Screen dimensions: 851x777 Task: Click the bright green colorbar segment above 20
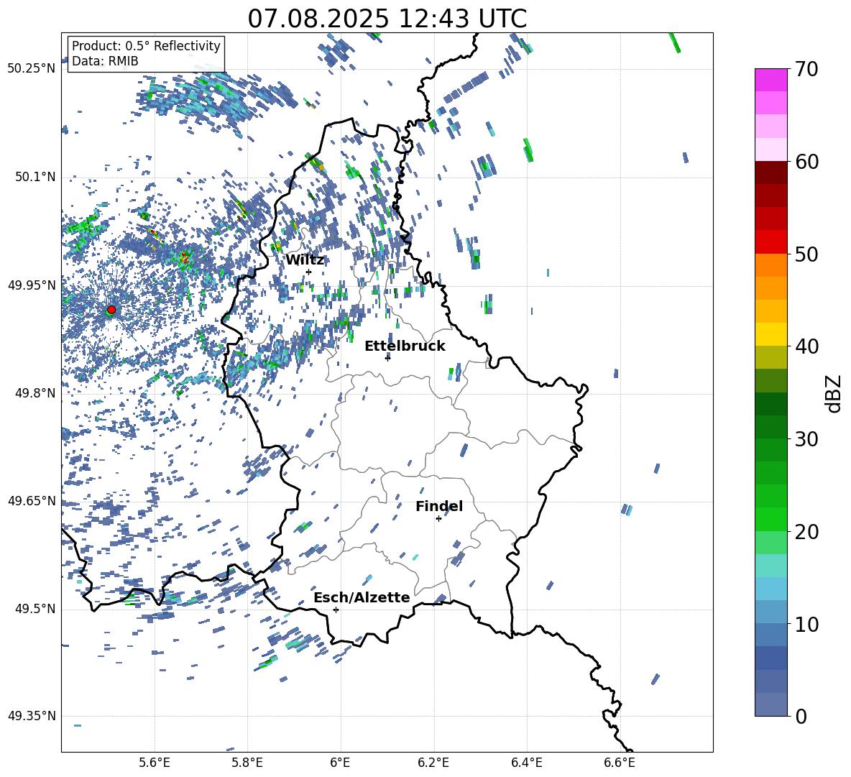770,519
